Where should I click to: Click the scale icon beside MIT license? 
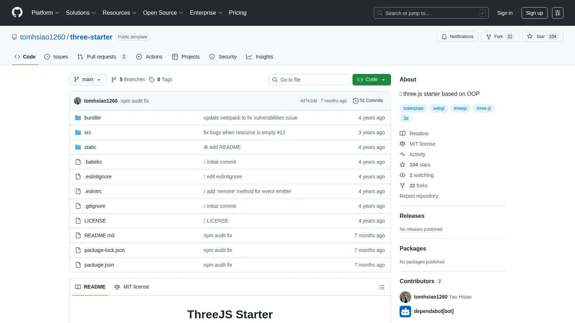(x=402, y=144)
